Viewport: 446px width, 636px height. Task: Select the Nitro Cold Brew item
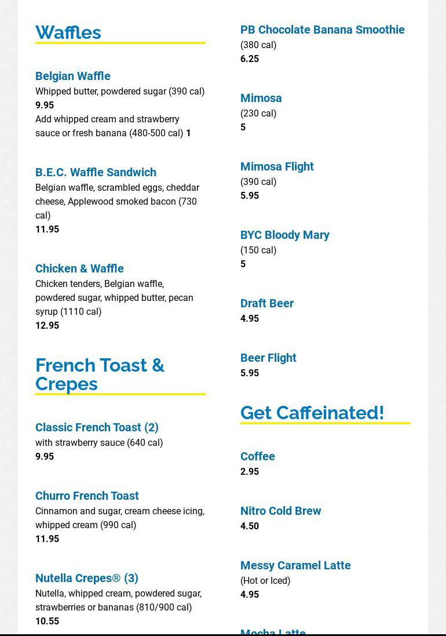(280, 511)
